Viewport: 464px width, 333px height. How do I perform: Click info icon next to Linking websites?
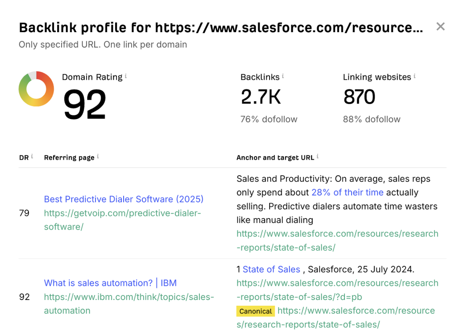[415, 76]
